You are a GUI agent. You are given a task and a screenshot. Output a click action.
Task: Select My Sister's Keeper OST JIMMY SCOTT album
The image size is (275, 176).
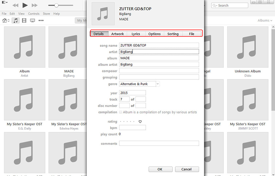click(x=247, y=100)
